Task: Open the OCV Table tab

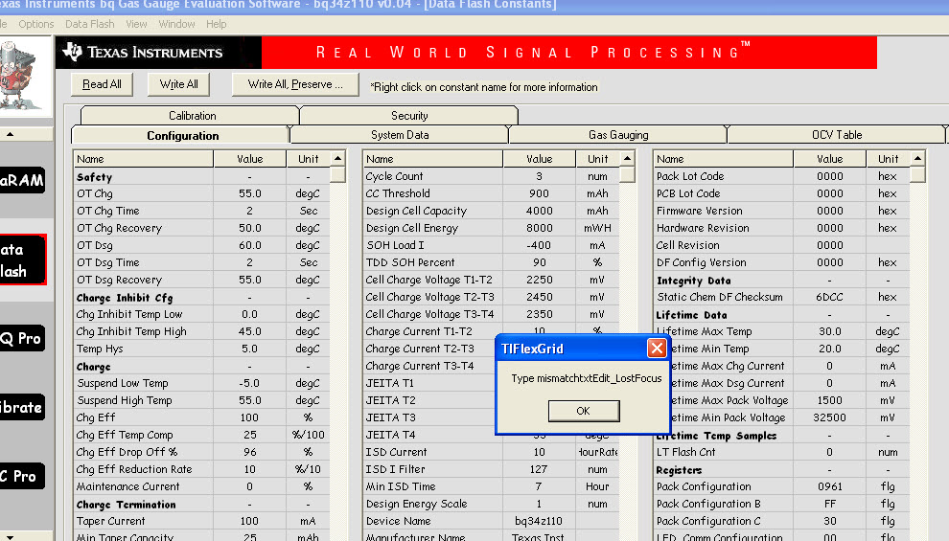Action: click(x=837, y=135)
